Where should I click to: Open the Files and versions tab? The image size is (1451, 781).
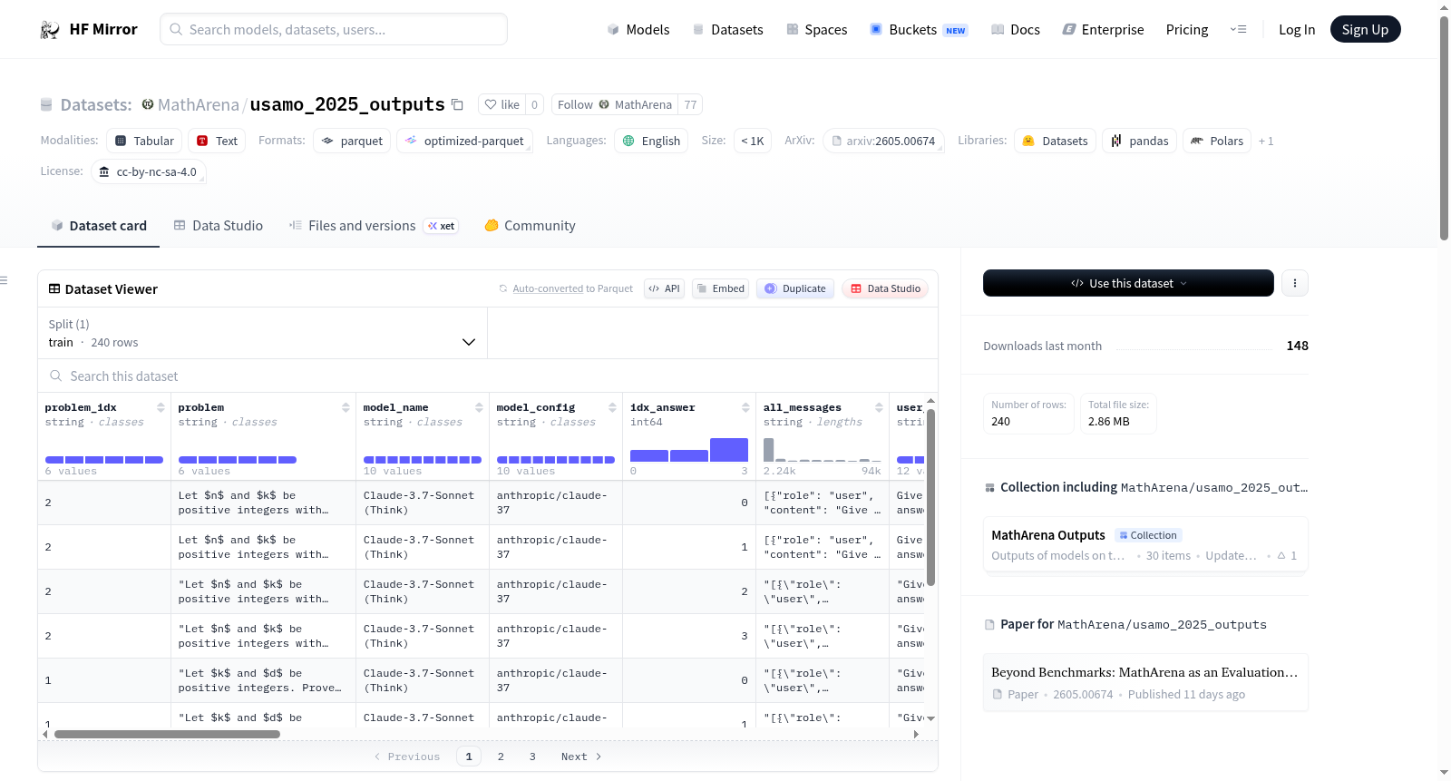(x=374, y=226)
